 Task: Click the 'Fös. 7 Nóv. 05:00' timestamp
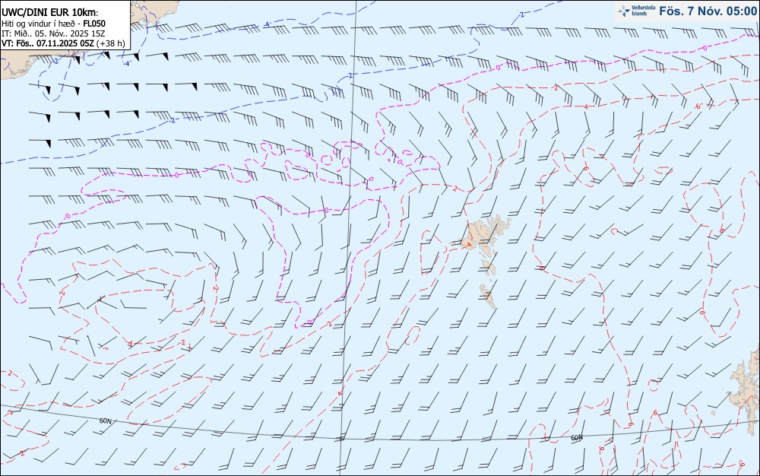pyautogui.click(x=708, y=11)
